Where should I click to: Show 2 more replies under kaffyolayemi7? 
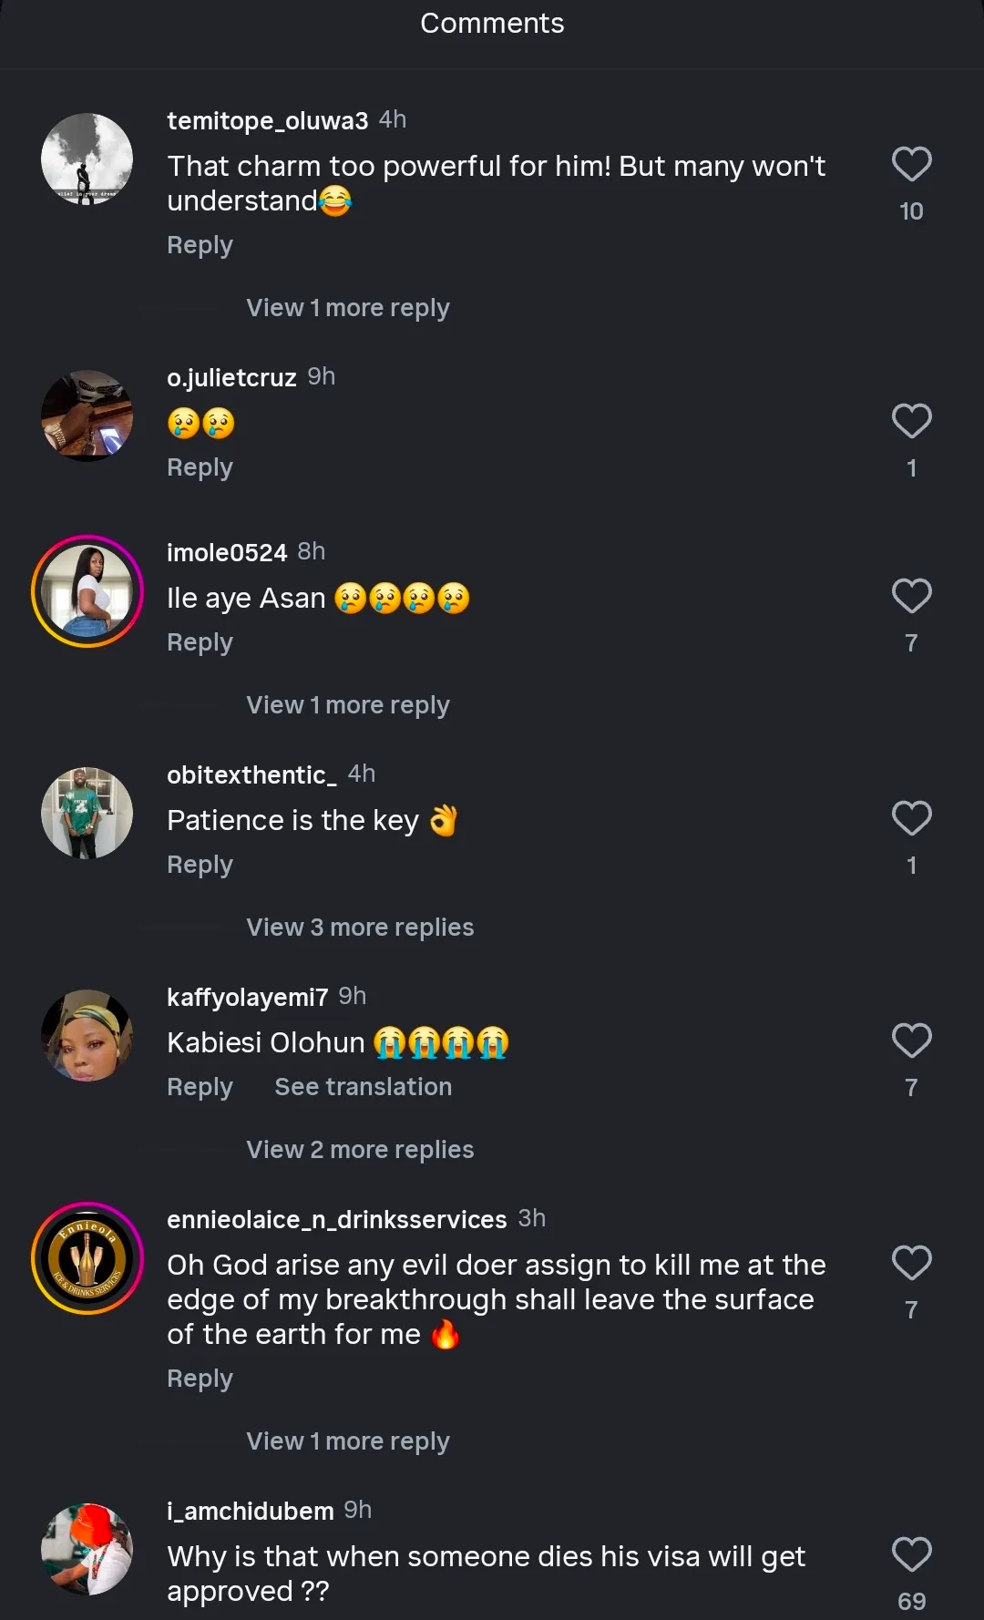click(360, 1150)
